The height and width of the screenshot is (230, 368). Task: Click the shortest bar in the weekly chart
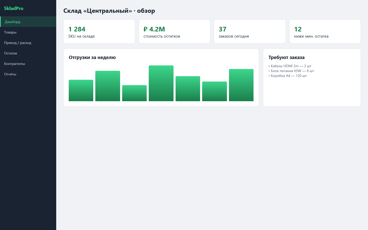coord(134,93)
